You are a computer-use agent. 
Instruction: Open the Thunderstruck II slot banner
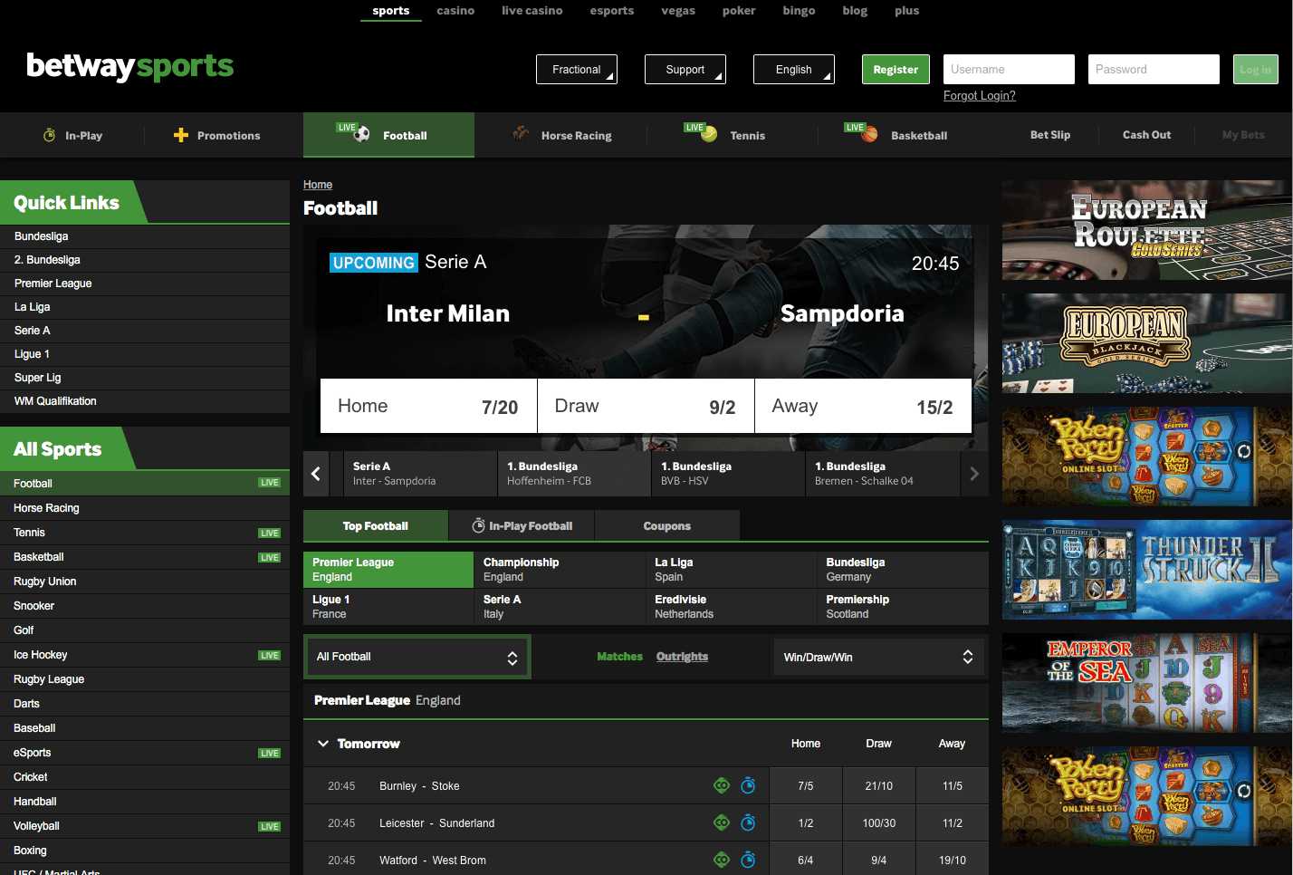coord(1147,570)
